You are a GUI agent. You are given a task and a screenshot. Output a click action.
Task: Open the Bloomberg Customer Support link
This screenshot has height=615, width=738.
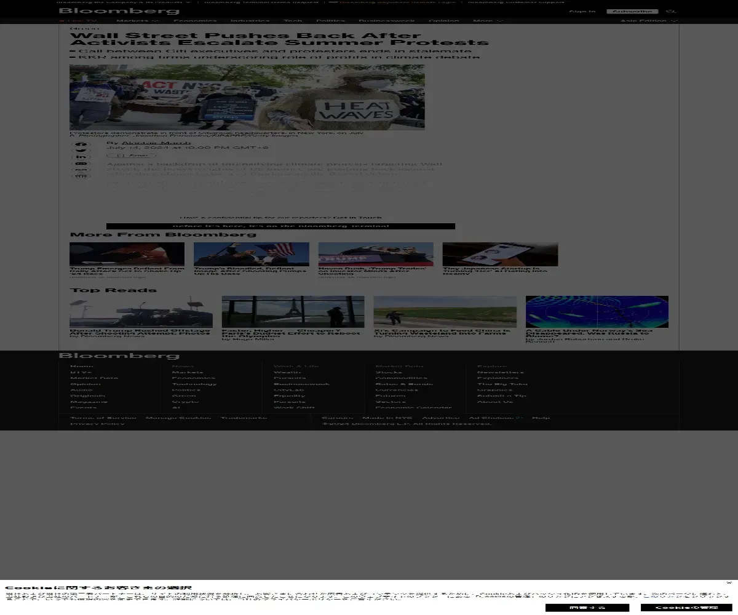click(515, 2)
